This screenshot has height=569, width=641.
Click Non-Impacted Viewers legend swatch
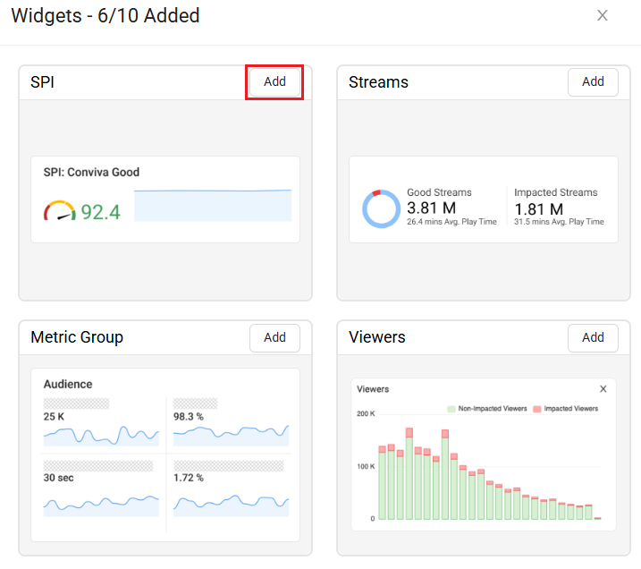pyautogui.click(x=451, y=409)
